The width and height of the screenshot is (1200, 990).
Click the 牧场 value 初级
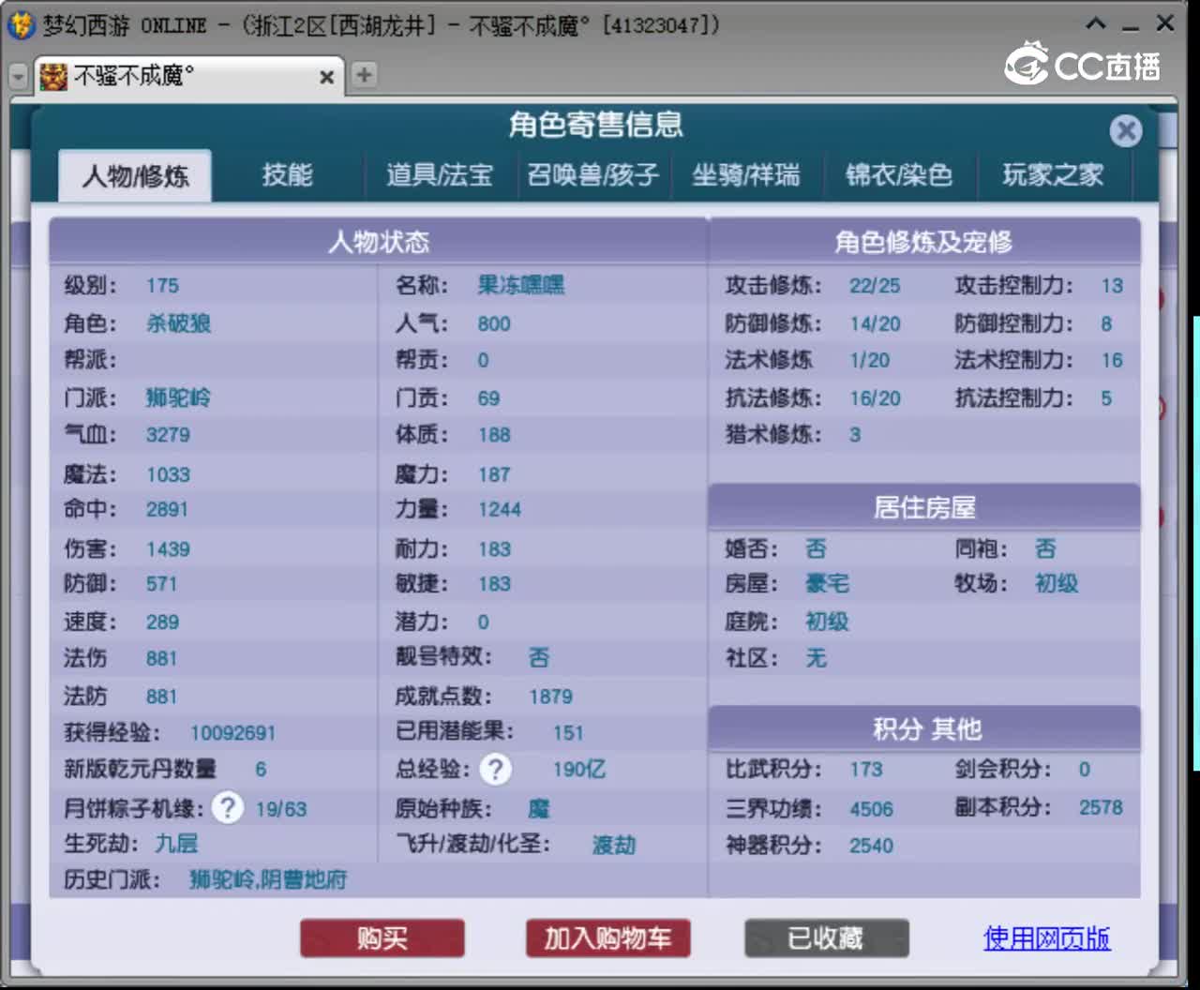(1057, 584)
